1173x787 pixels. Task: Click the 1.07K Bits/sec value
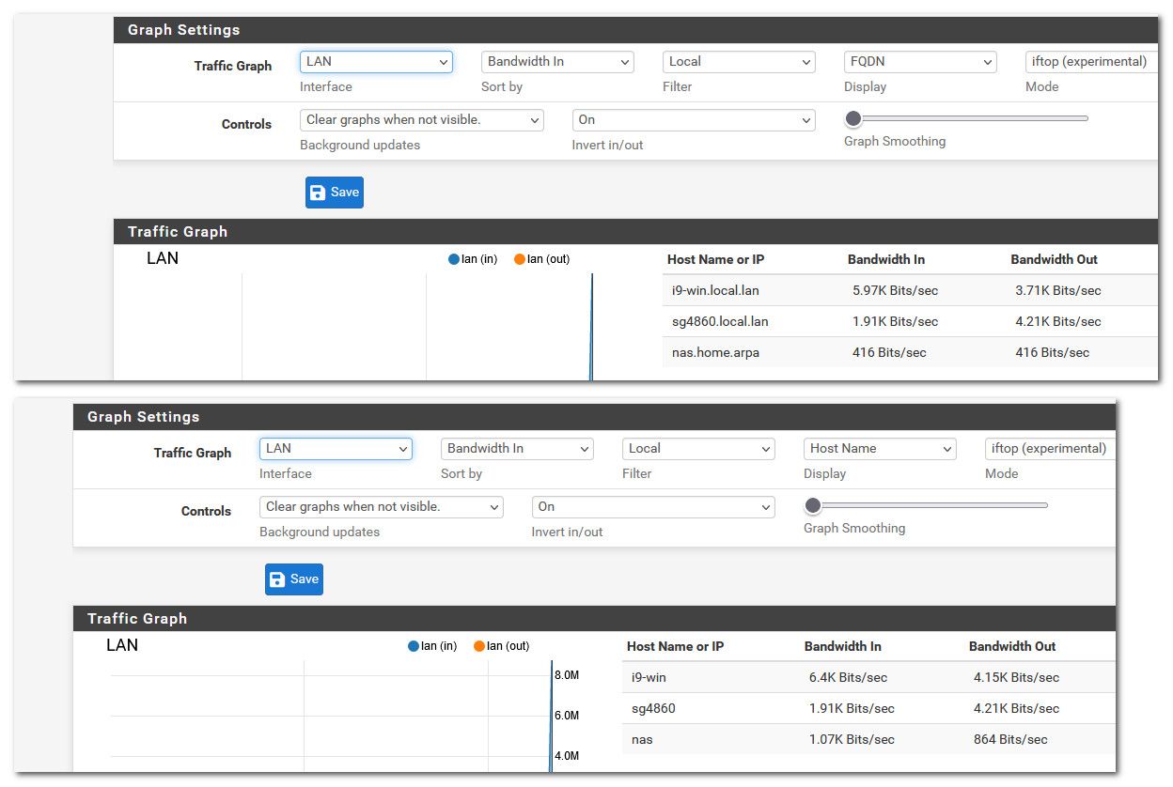tap(852, 739)
